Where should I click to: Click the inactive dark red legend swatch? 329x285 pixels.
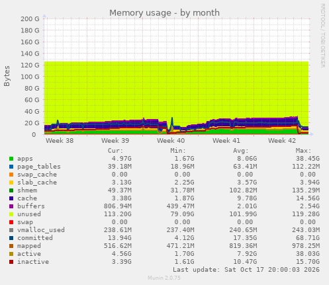click(11, 262)
